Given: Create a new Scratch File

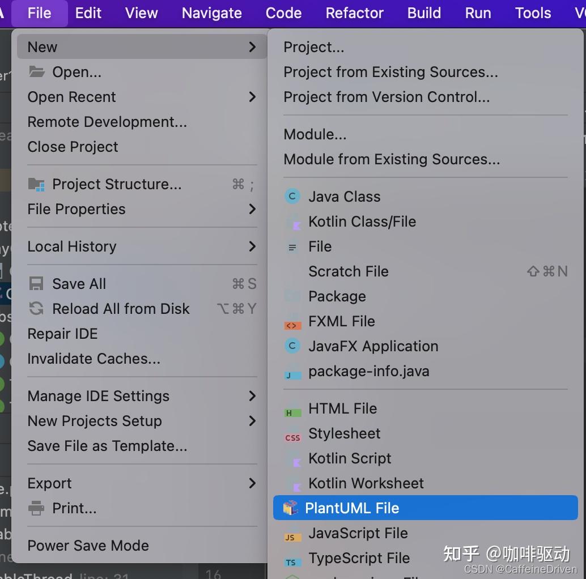Looking at the screenshot, I should (349, 271).
